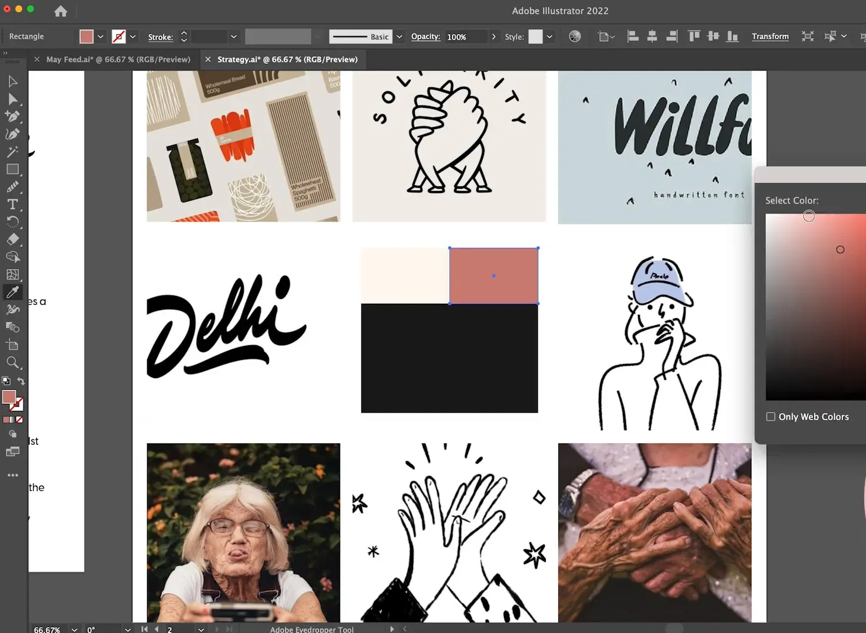866x633 pixels.
Task: Click the Default Fill and Stroke toggle
Action: [x=6, y=380]
